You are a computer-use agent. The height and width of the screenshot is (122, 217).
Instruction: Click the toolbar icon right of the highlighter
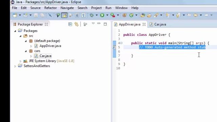[71, 15]
